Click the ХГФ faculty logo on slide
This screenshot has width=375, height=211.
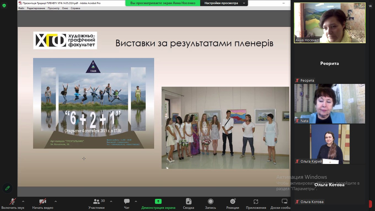click(65, 40)
